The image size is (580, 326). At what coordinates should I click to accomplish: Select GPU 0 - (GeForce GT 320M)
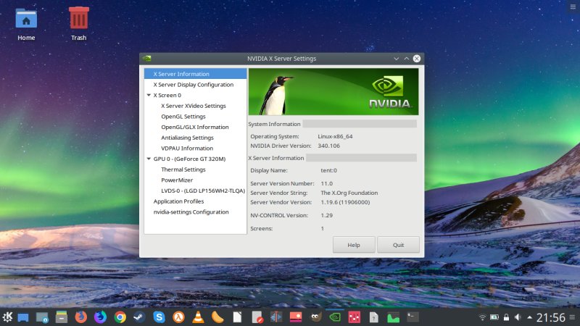click(189, 159)
